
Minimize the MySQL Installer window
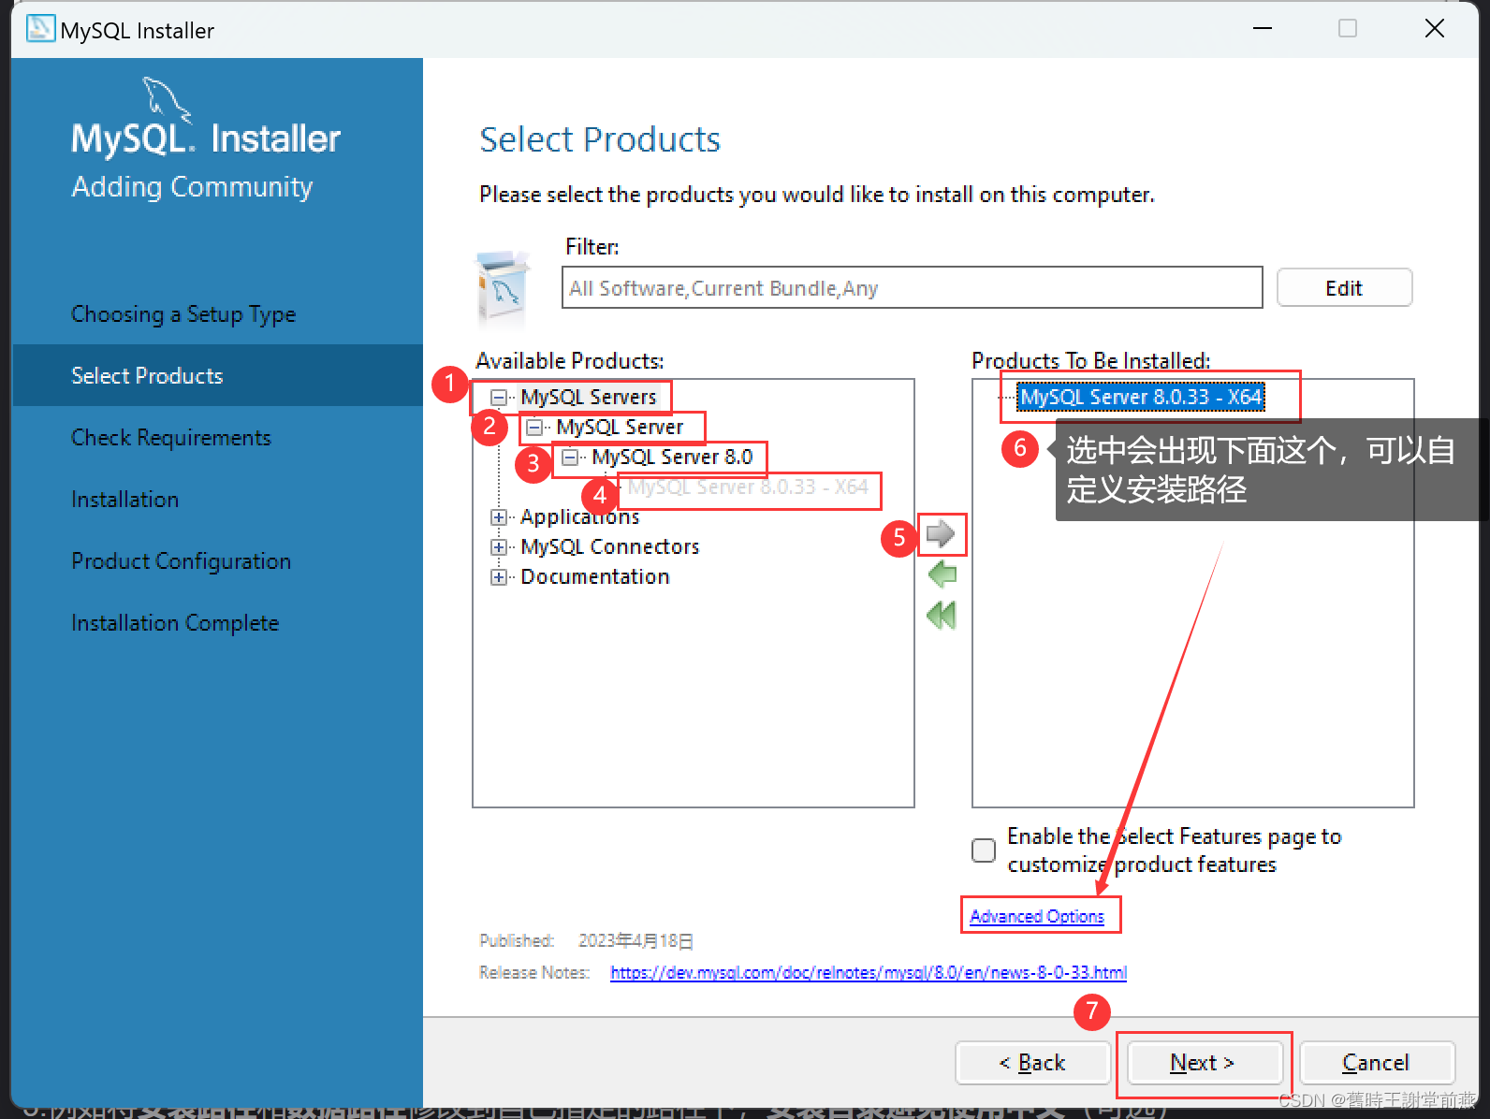coord(1263,28)
